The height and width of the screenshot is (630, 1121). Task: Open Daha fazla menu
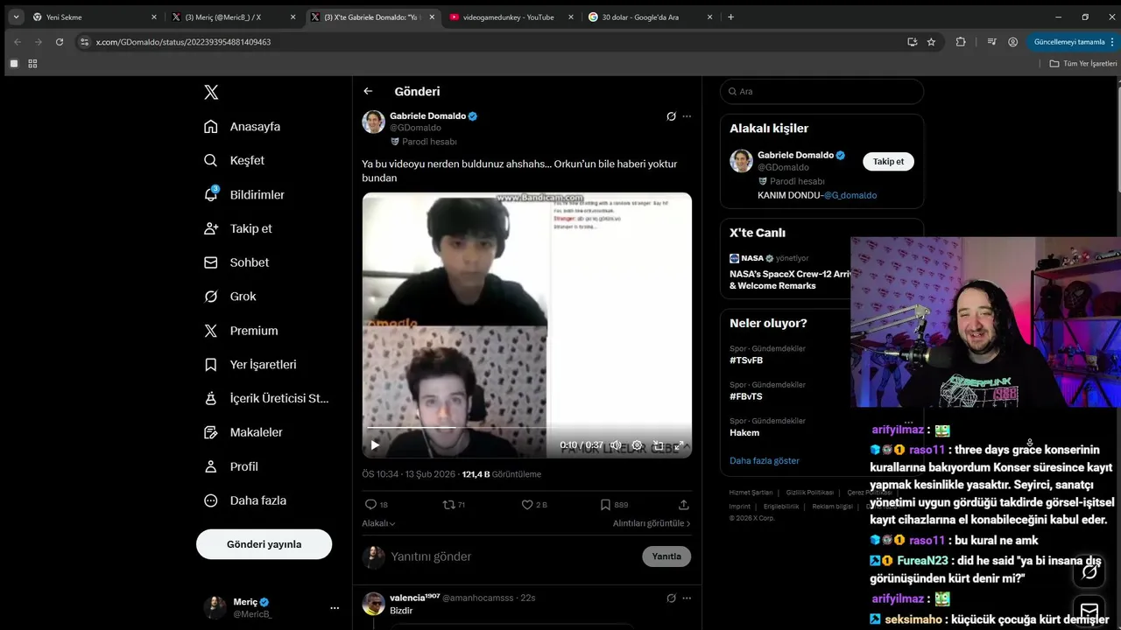pyautogui.click(x=245, y=500)
